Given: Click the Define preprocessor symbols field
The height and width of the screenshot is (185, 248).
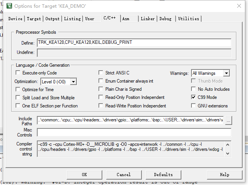Looking at the screenshot, I should coord(134,43).
